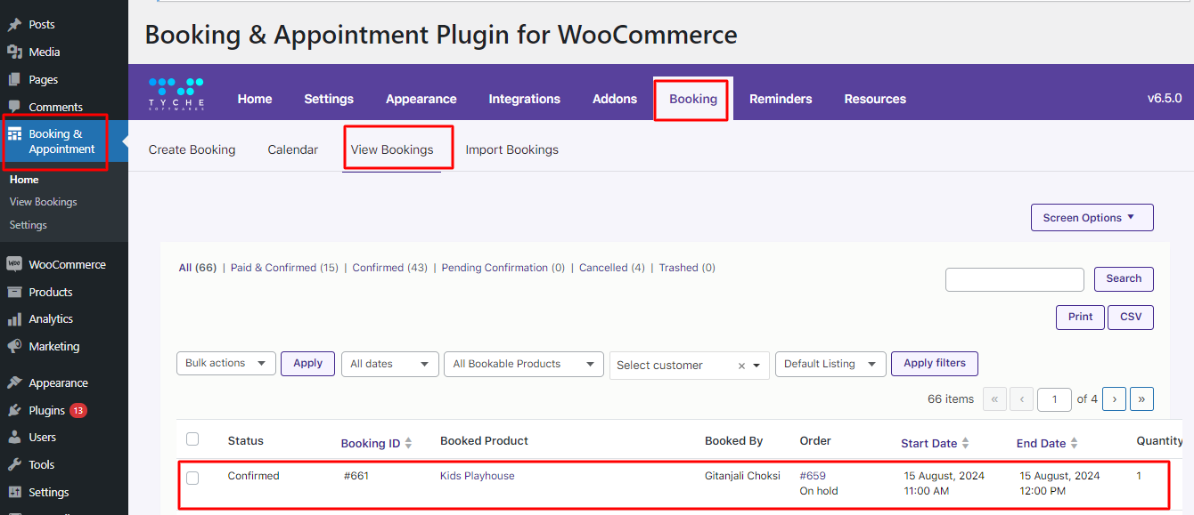Click the Users person icon

(x=14, y=438)
